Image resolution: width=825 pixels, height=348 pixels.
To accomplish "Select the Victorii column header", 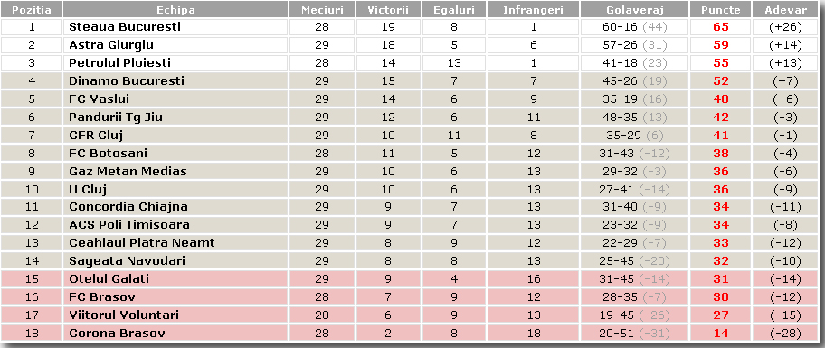I will click(388, 10).
